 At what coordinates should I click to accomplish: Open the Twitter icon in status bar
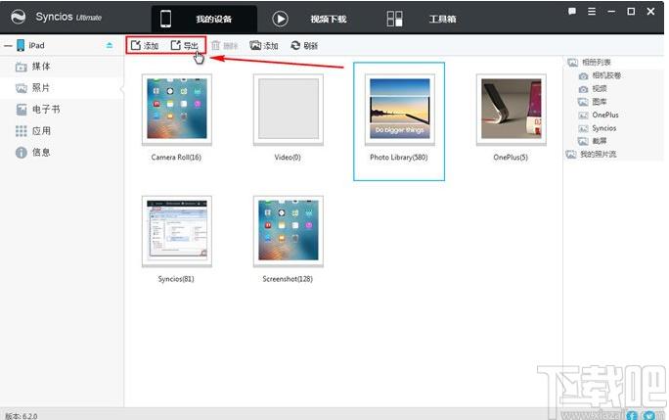pos(648,415)
